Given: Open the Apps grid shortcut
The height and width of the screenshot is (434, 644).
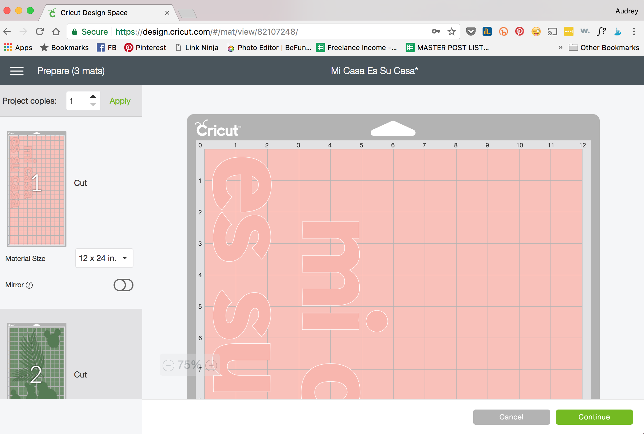Looking at the screenshot, I should [x=18, y=47].
